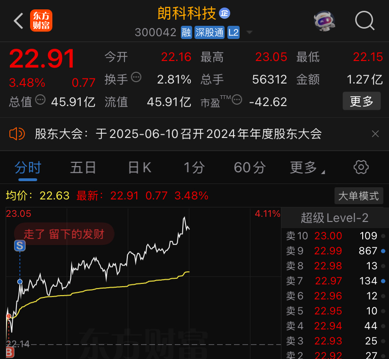The height and width of the screenshot is (359, 389).
Task: Tap the search magnifier icon
Action: (365, 20)
